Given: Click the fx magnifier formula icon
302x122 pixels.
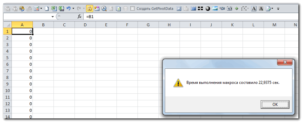Looking at the screenshot, I should pos(104,9).
